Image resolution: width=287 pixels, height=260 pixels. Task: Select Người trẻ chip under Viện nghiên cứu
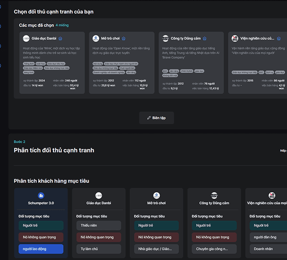(268, 225)
